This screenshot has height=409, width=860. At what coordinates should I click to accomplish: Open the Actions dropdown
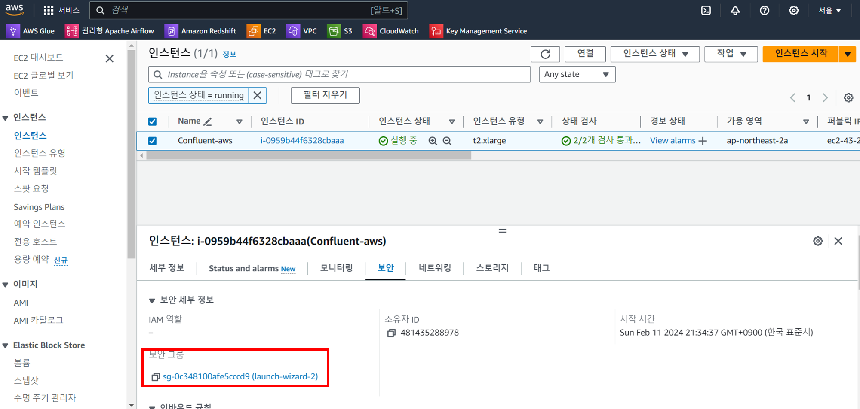pyautogui.click(x=731, y=54)
